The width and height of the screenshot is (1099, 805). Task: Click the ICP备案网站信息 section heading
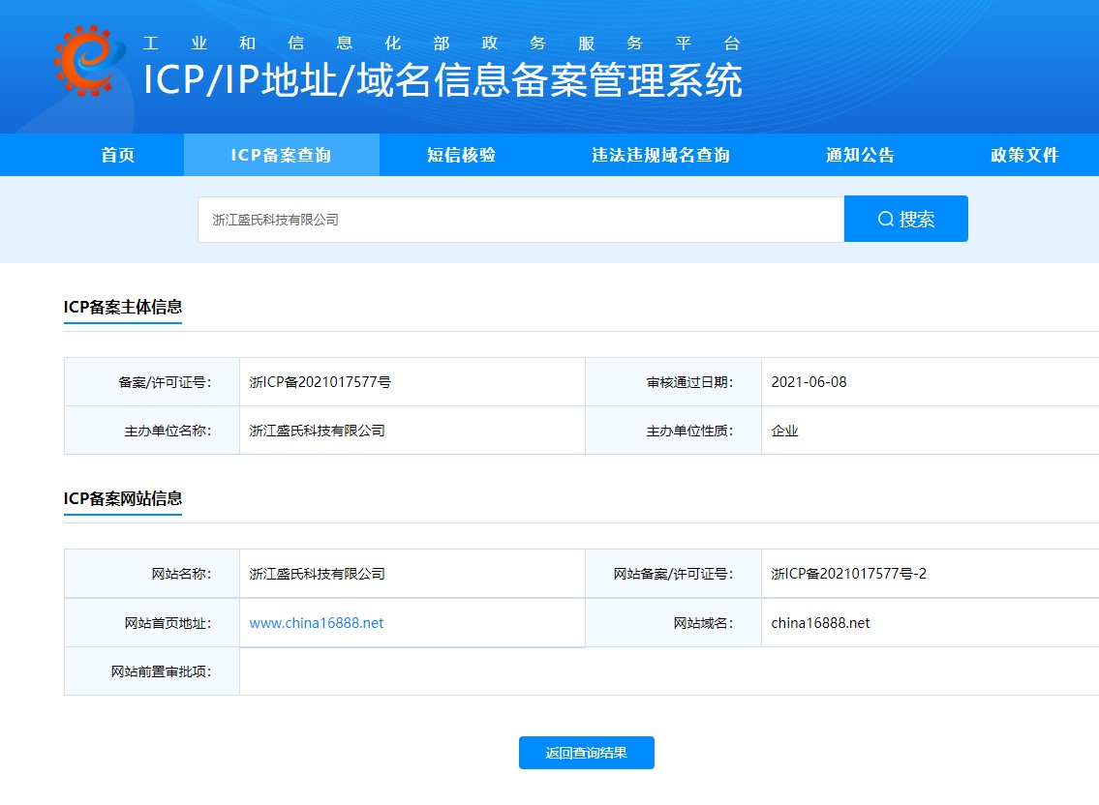pos(123,498)
